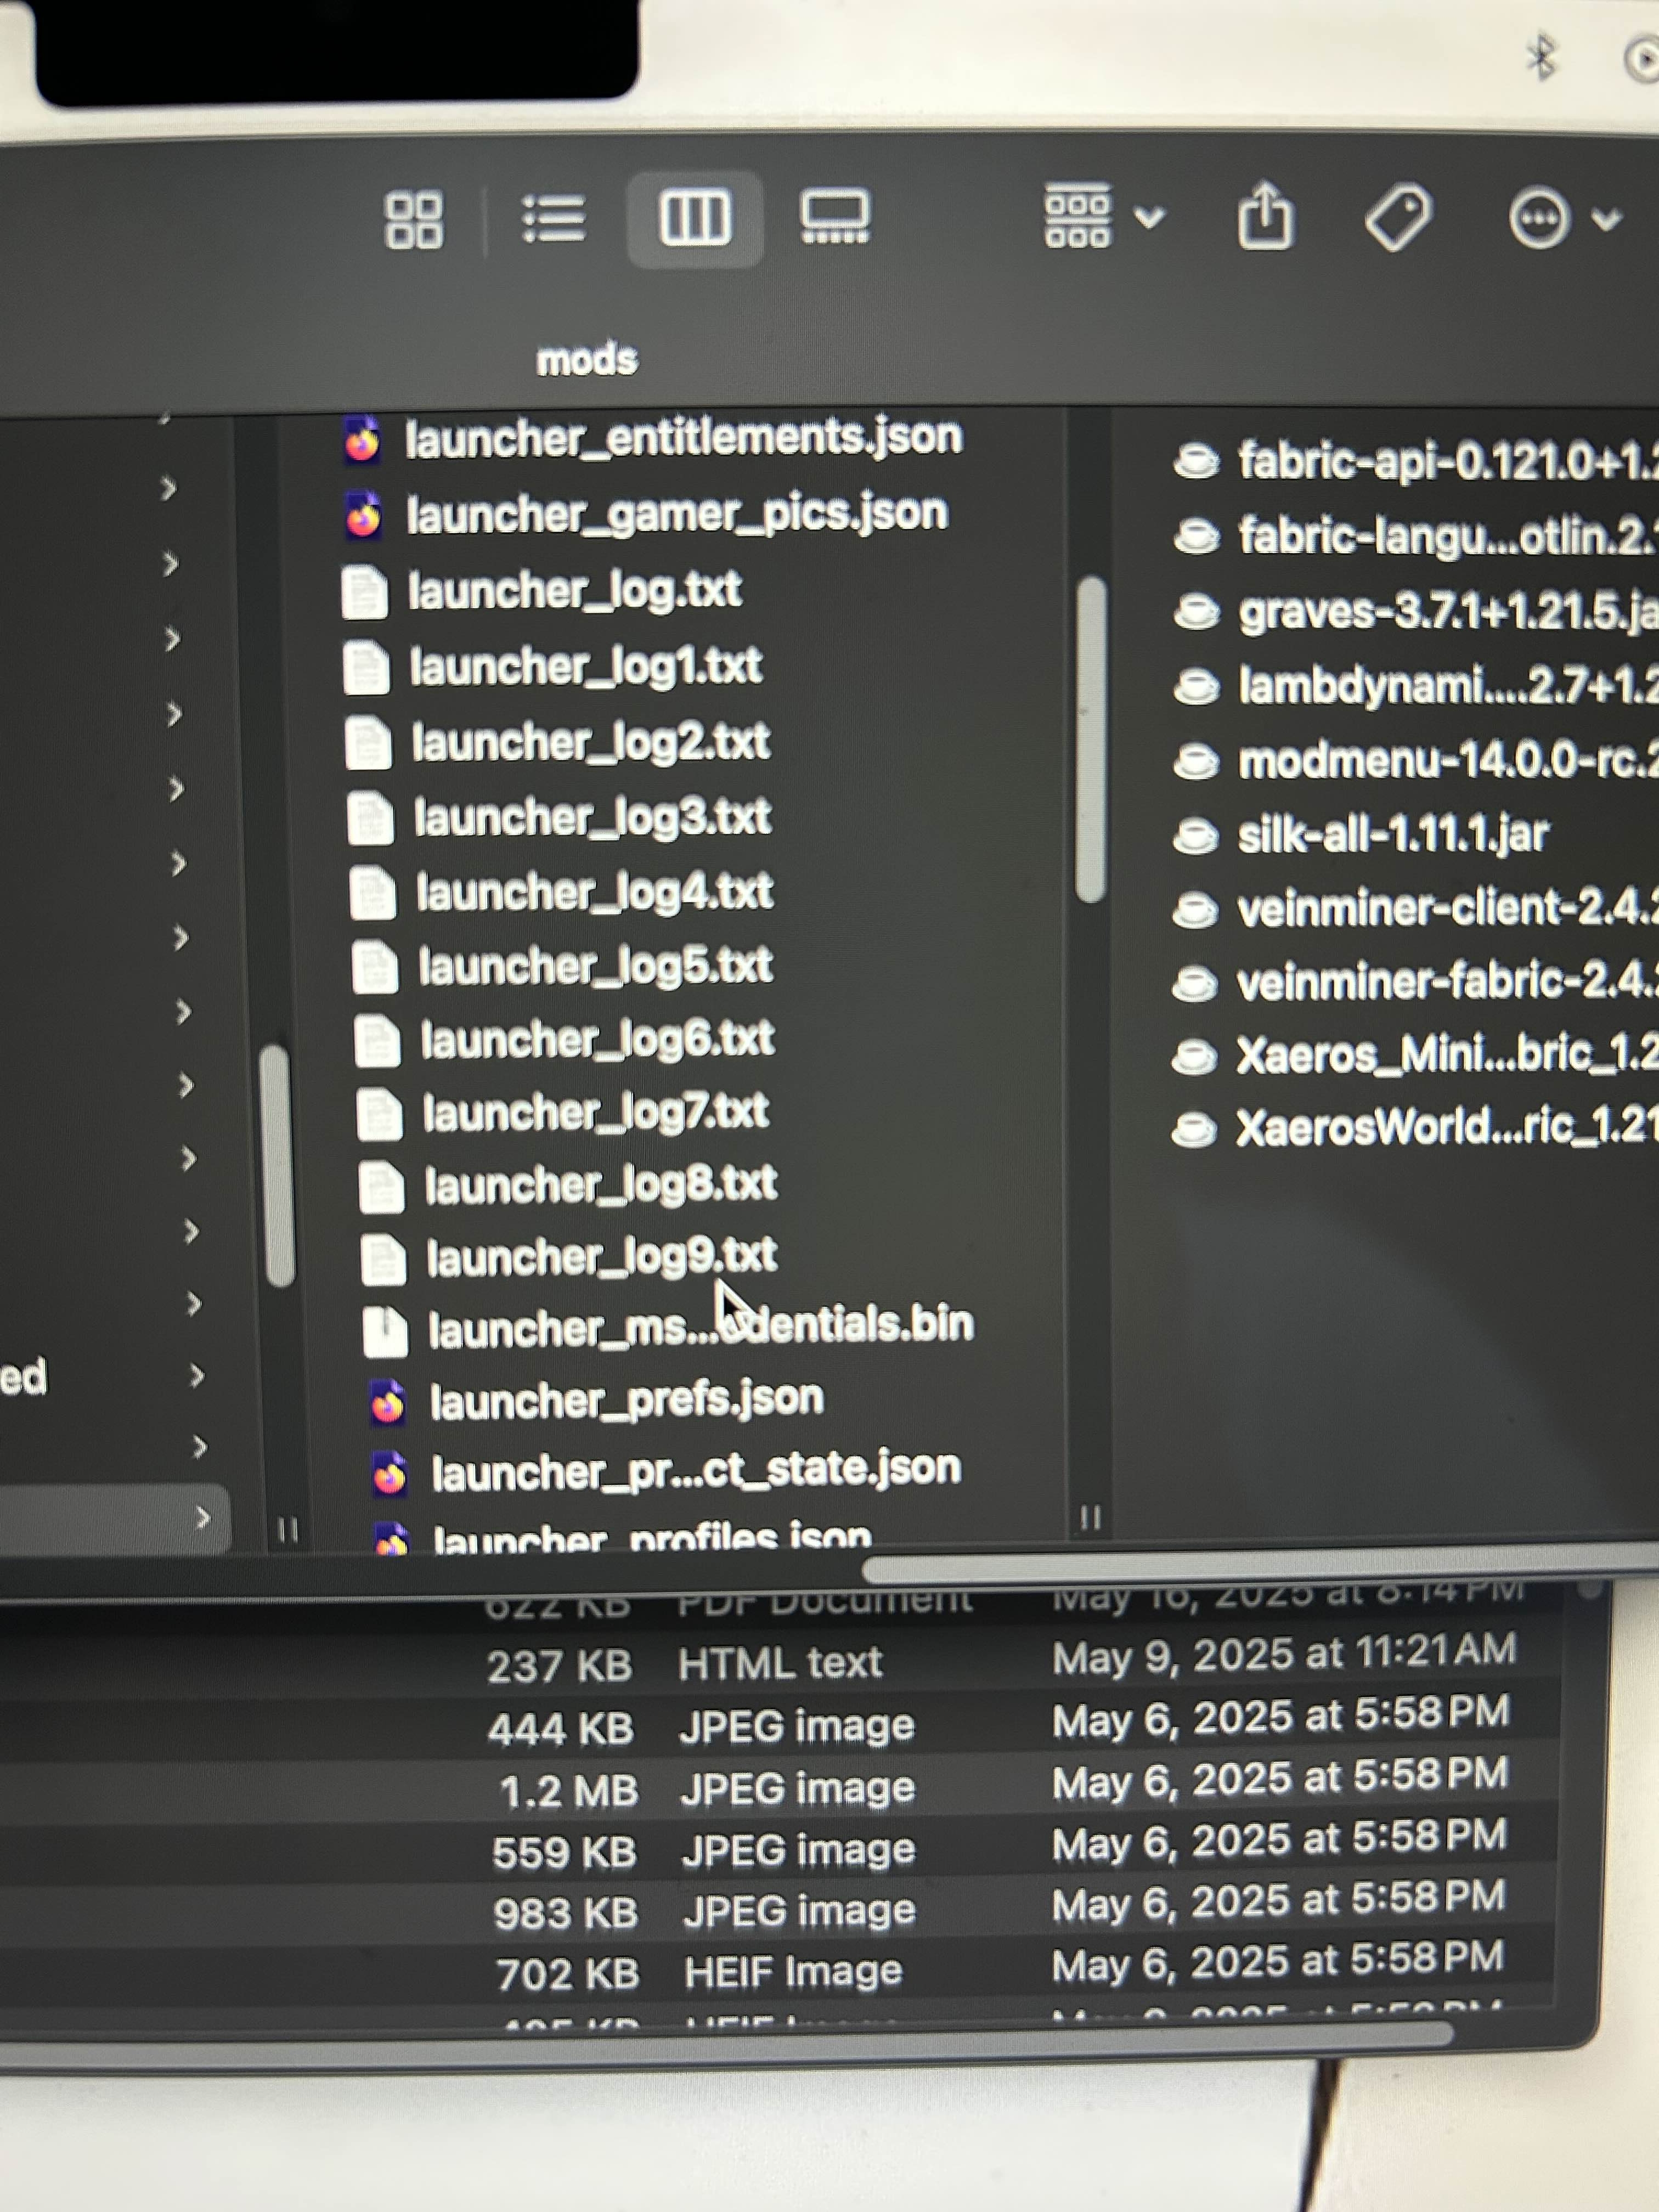The width and height of the screenshot is (1659, 2212).
Task: Click May 9, 2025 at 11:21 AM date
Action: [1284, 1654]
